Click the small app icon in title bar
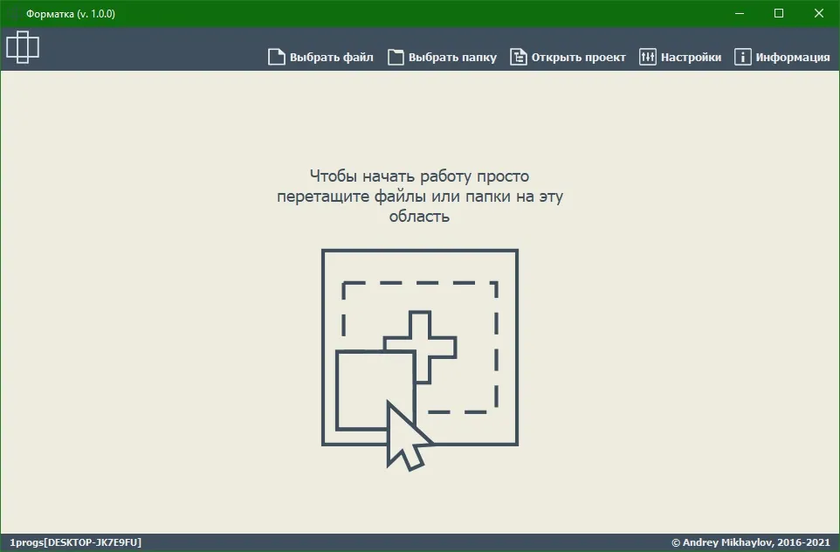The image size is (840, 552). click(x=14, y=13)
